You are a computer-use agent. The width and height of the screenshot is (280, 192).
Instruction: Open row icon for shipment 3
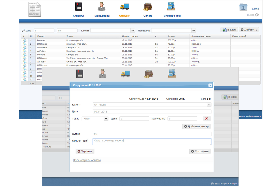(25, 48)
